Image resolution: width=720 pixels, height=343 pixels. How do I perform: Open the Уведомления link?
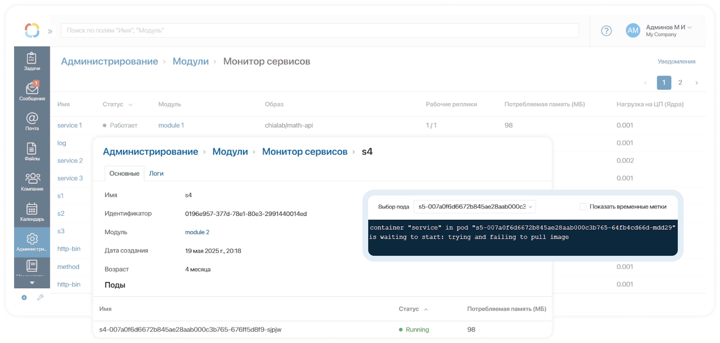tap(676, 61)
